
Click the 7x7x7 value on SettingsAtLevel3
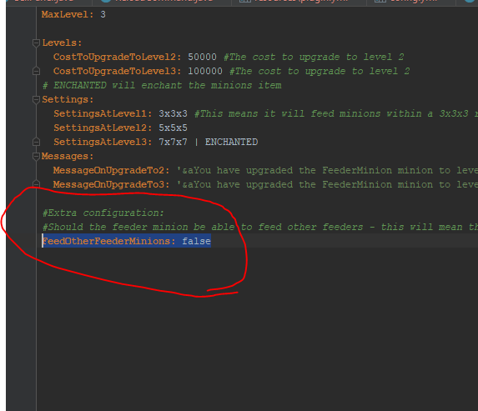point(173,142)
